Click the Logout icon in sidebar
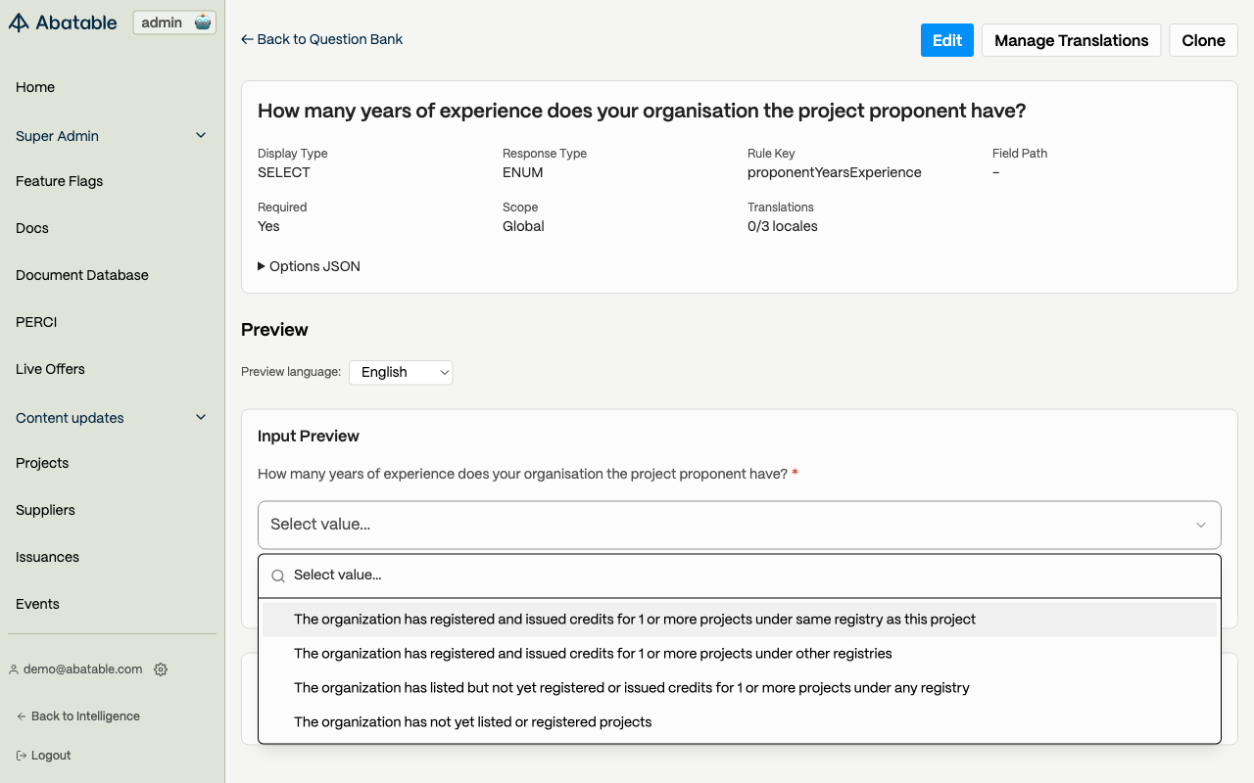This screenshot has width=1254, height=783. pos(22,756)
